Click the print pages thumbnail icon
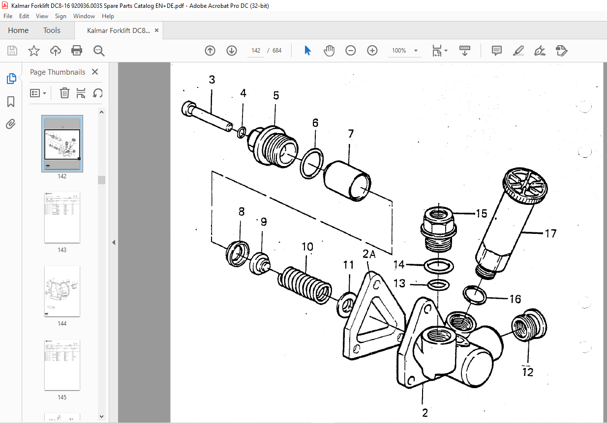Screen dimensions: 607x423 point(81,93)
